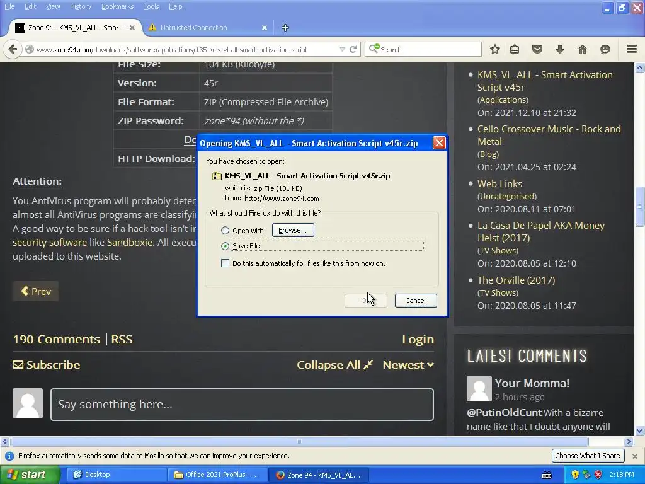Click the red shield tray icon
The width and height of the screenshot is (645, 484).
coord(598,475)
